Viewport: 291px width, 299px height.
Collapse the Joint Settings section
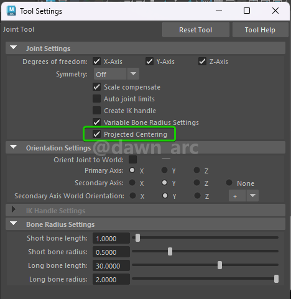(x=14, y=48)
